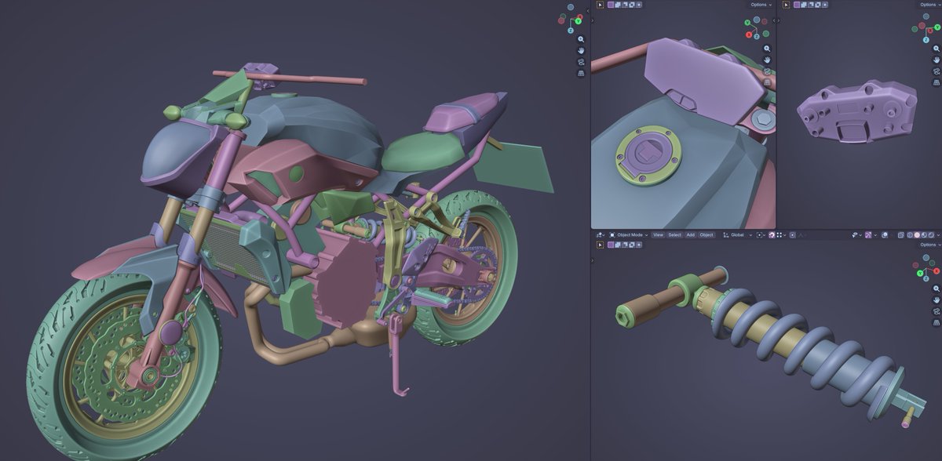The height and width of the screenshot is (461, 942).
Task: Select the Zoom magnifier icon in viewport sidebar
Action: tap(581, 39)
